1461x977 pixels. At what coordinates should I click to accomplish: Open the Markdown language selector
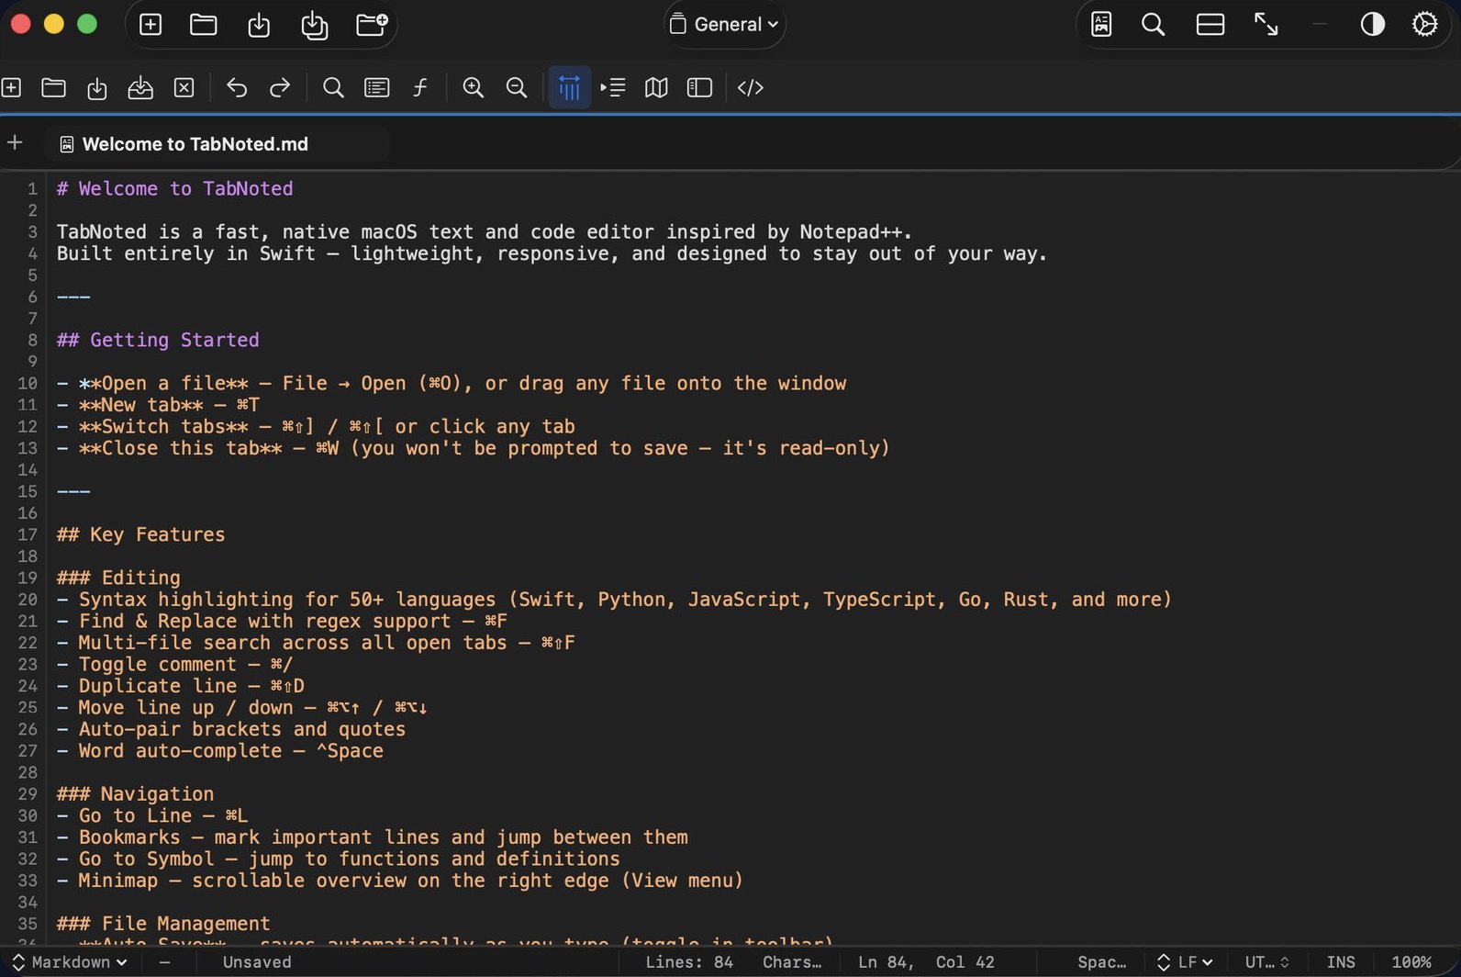point(70,961)
